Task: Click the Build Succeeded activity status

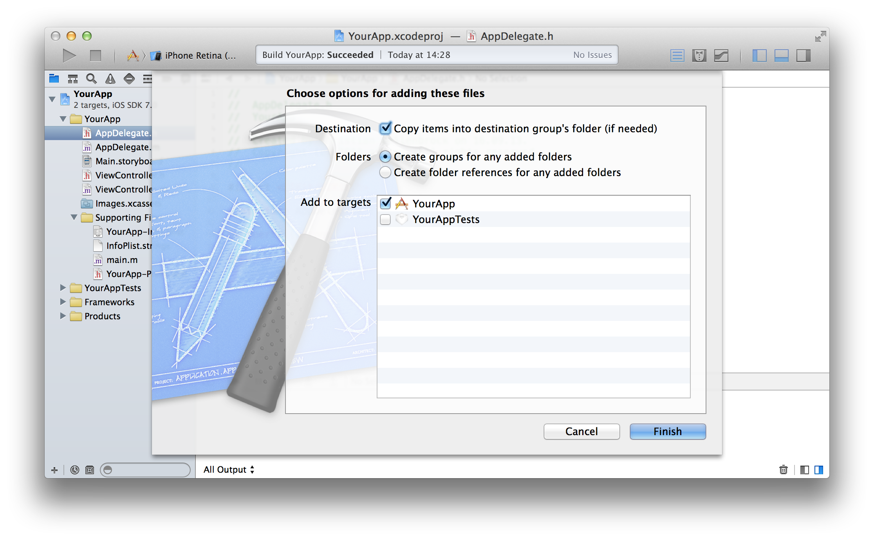Action: tap(318, 55)
